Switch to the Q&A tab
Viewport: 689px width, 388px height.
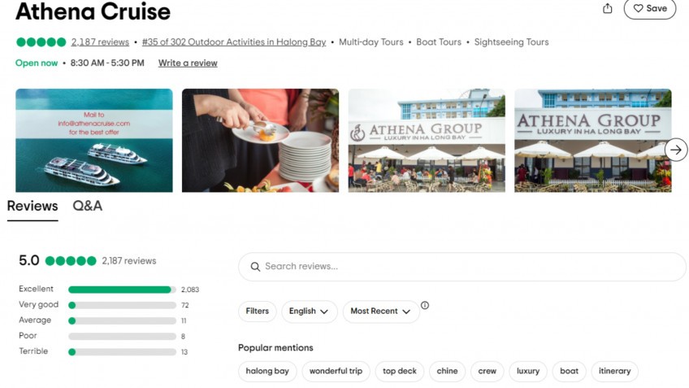pos(88,206)
